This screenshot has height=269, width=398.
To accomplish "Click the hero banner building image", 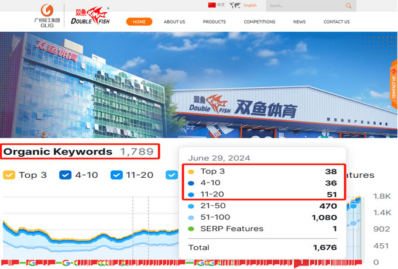I will 198,85.
